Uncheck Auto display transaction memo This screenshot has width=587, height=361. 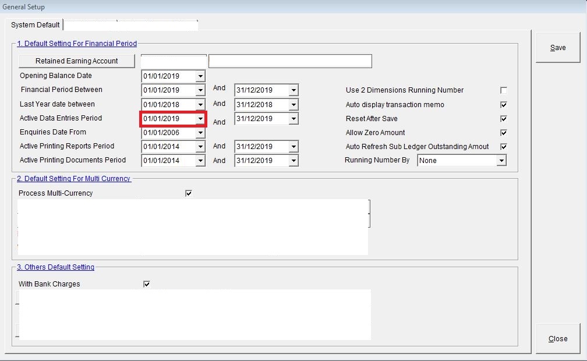[x=504, y=105]
